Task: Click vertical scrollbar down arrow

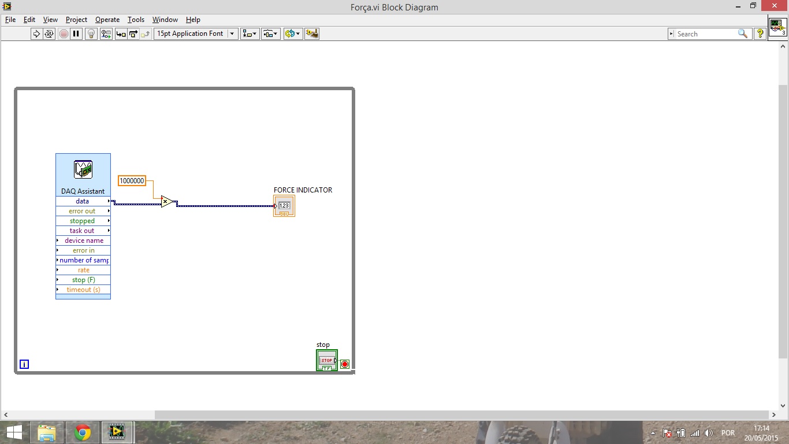Action: pos(783,406)
